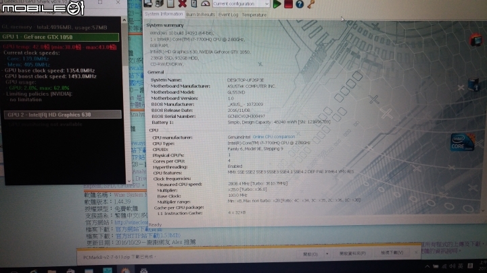Screen dimensions: 487x273
Task: Click the 英 input language indicator
Action: point(461,266)
